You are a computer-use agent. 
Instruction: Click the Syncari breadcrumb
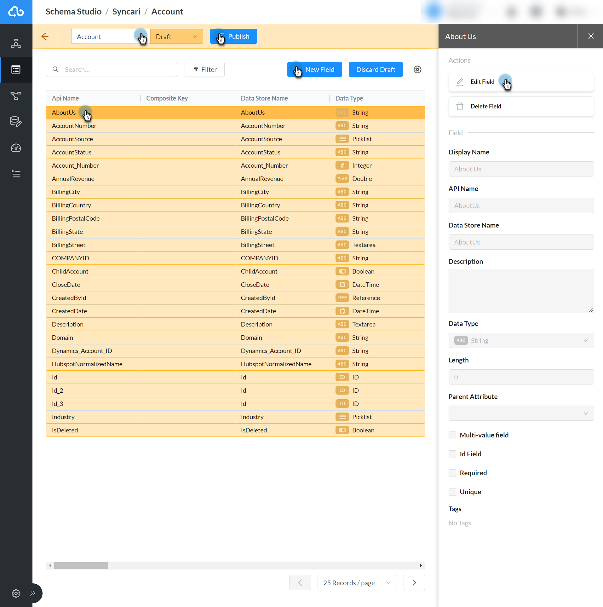[126, 12]
